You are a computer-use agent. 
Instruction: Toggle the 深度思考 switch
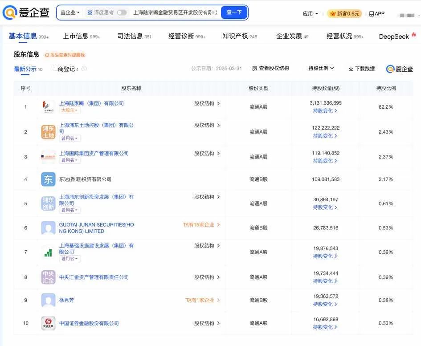122,12
